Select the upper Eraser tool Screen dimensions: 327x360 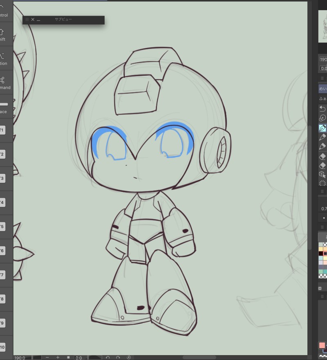[323, 157]
